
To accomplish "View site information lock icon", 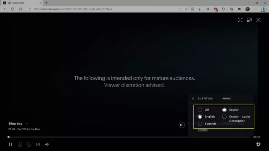I will (x=30, y=9).
